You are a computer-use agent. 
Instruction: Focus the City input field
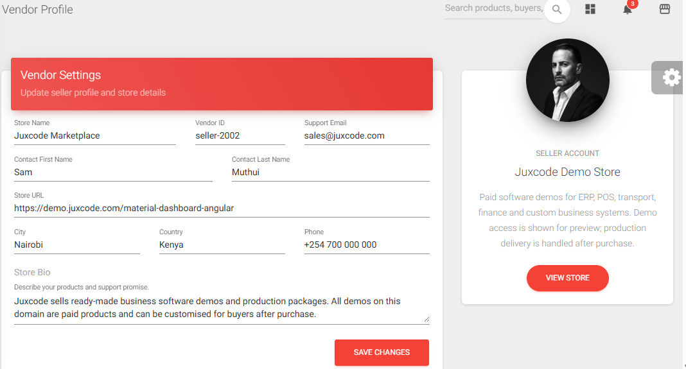pos(76,245)
